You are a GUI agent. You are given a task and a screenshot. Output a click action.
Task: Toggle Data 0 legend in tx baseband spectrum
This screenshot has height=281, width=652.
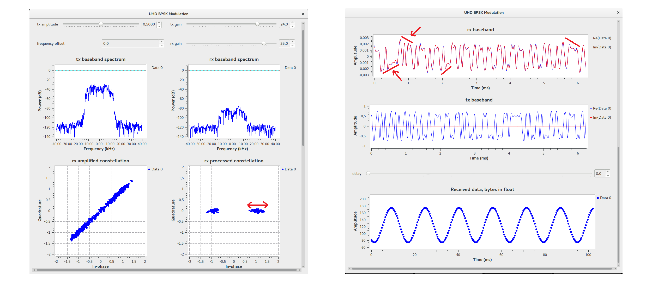(155, 68)
